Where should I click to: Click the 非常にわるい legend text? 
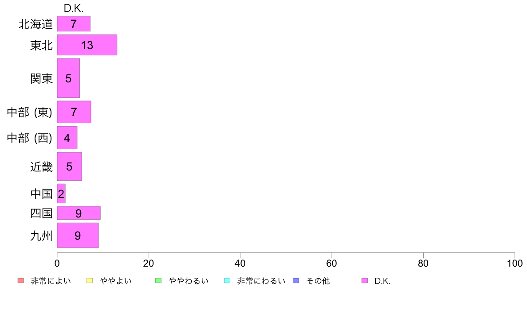click(x=261, y=281)
